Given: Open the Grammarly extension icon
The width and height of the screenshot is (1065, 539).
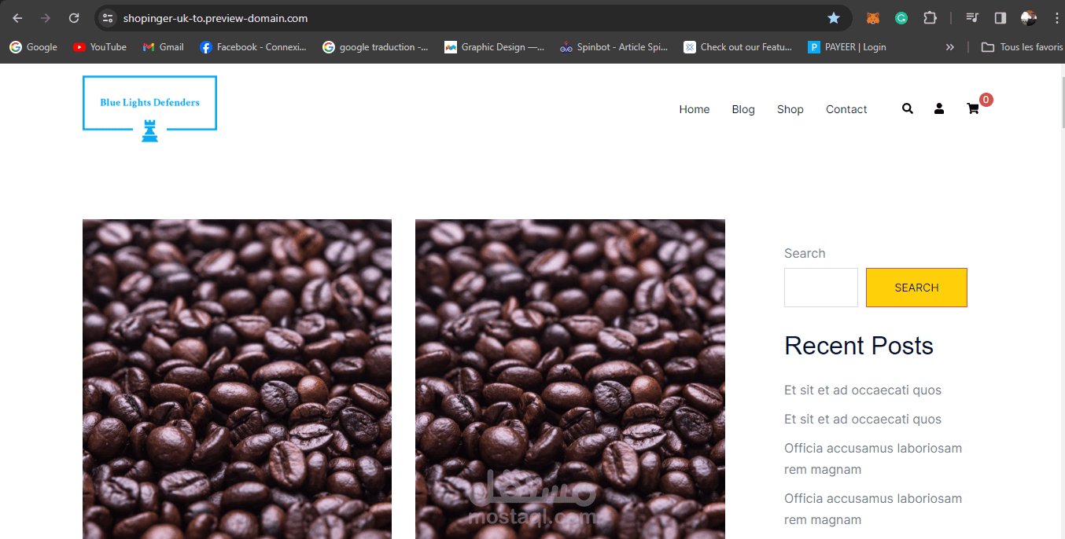Looking at the screenshot, I should (901, 18).
